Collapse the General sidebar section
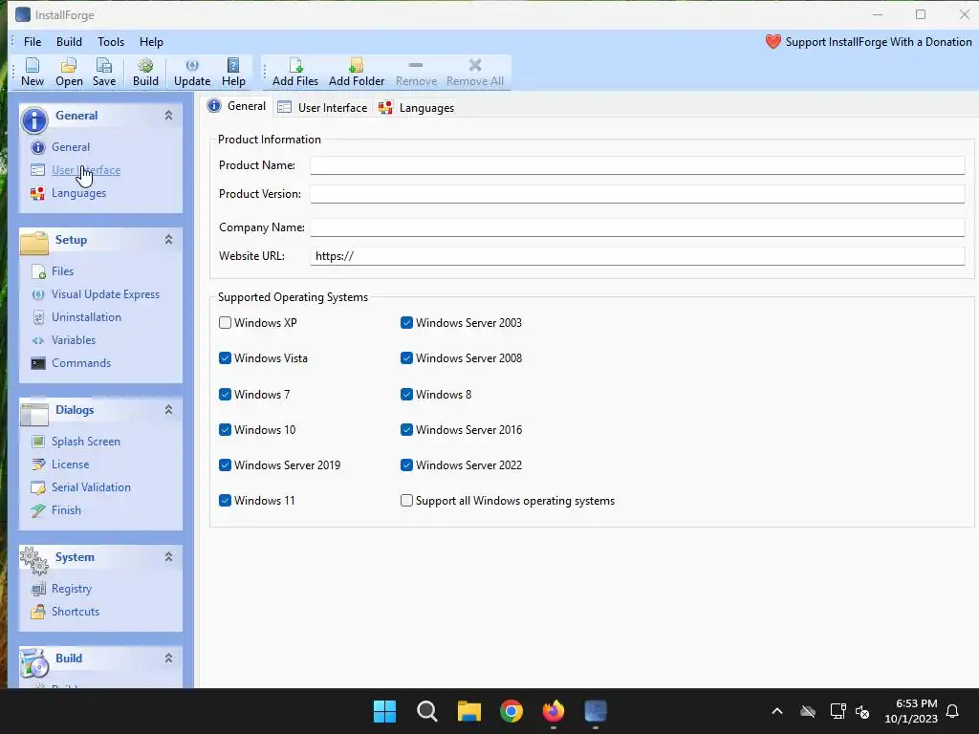 point(168,116)
